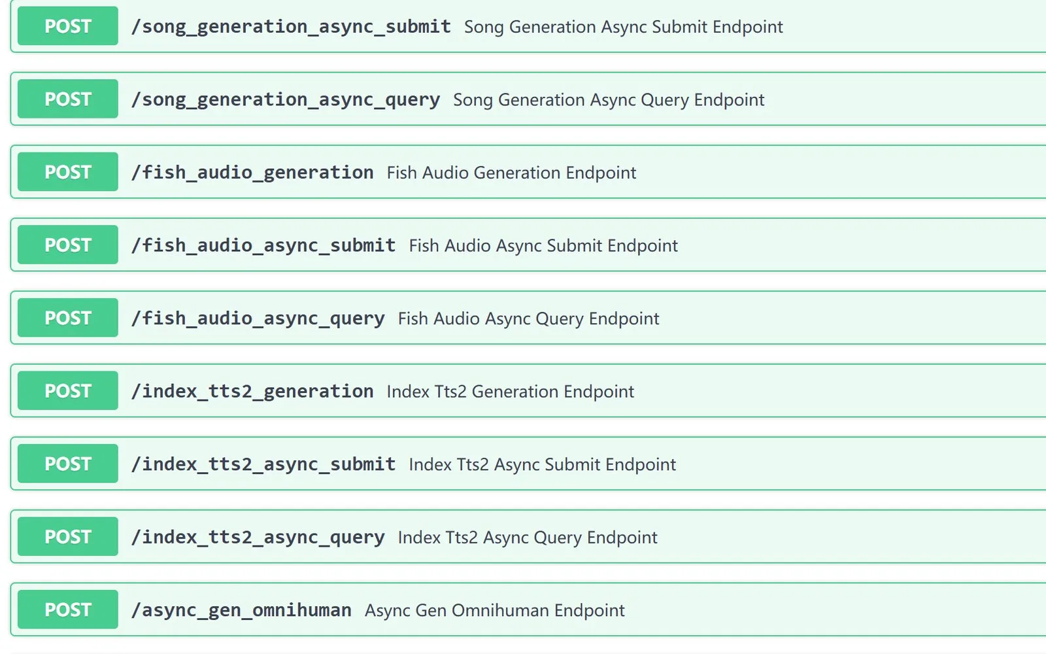This screenshot has width=1046, height=654.
Task: Expand Fish Audio Async Submit Endpoint description
Action: tap(543, 245)
